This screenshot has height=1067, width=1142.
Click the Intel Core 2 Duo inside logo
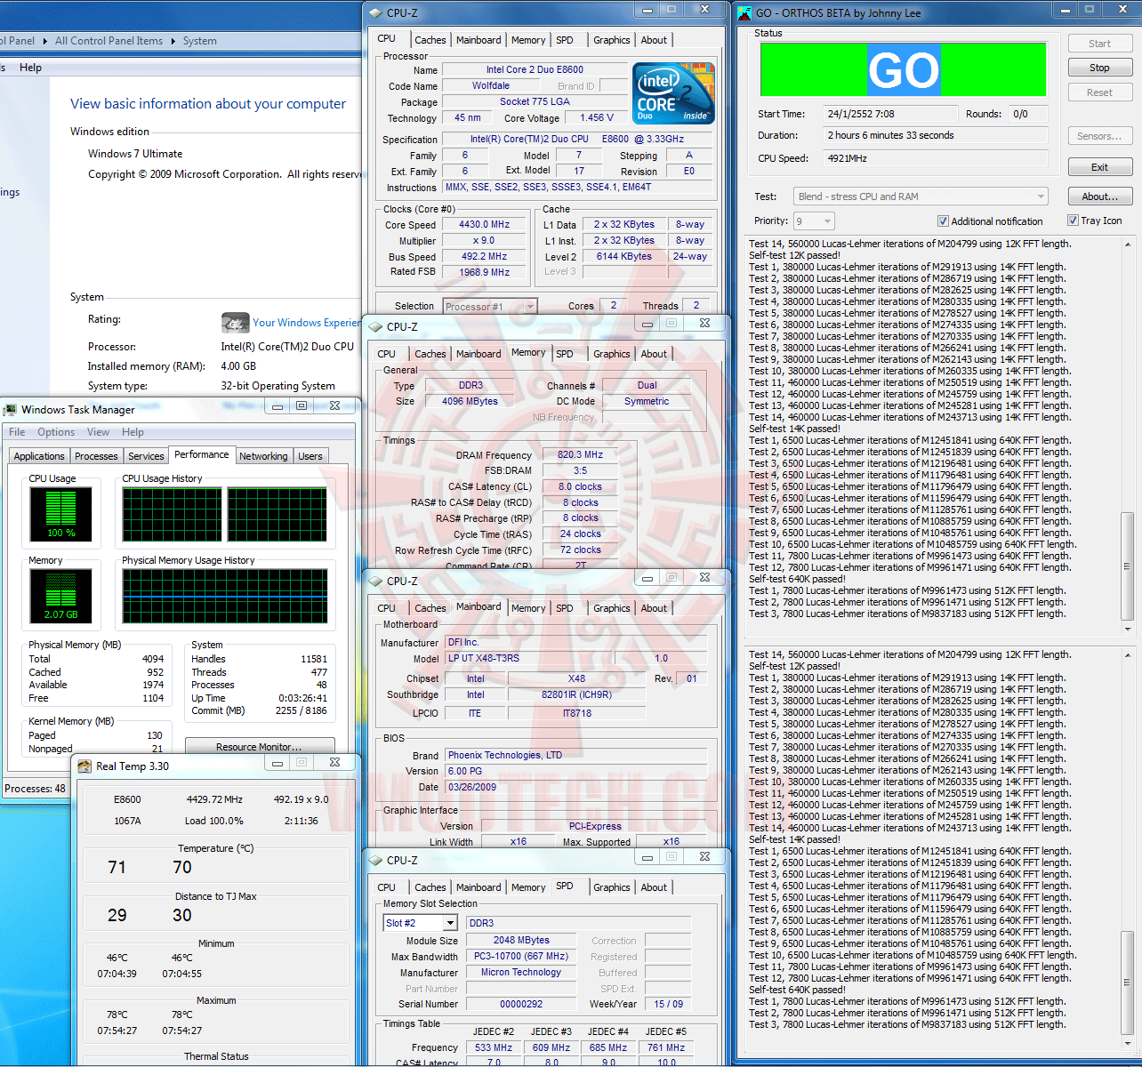[673, 93]
